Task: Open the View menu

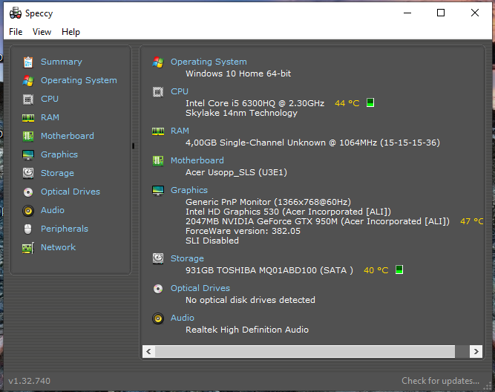Action: point(42,32)
